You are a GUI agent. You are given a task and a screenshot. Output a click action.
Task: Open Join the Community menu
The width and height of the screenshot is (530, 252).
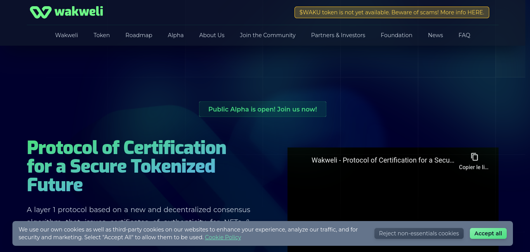tap(268, 35)
